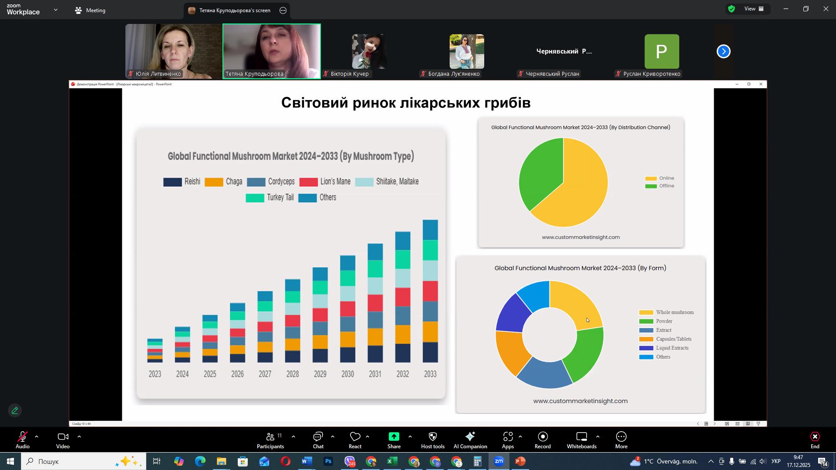Click the green Share screen icon
Image resolution: width=836 pixels, height=470 pixels.
click(x=394, y=437)
